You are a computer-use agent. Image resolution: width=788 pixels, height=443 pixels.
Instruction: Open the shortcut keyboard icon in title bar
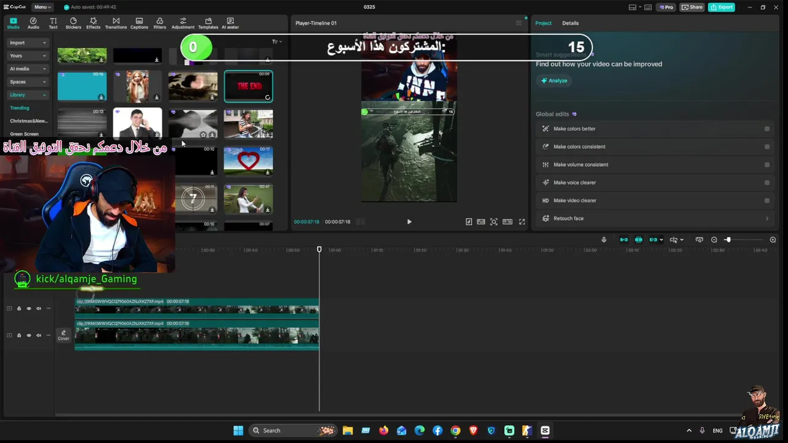649,7
